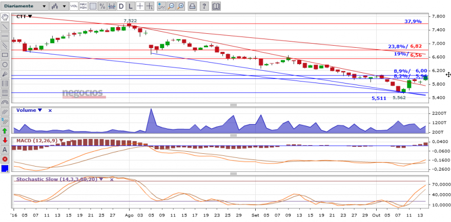Open the Volume indicator menu arrow

(x=39, y=110)
